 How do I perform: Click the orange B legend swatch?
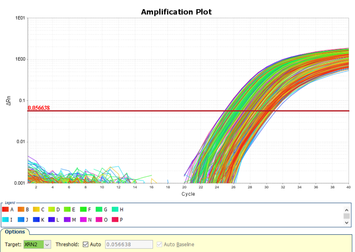point(21,209)
